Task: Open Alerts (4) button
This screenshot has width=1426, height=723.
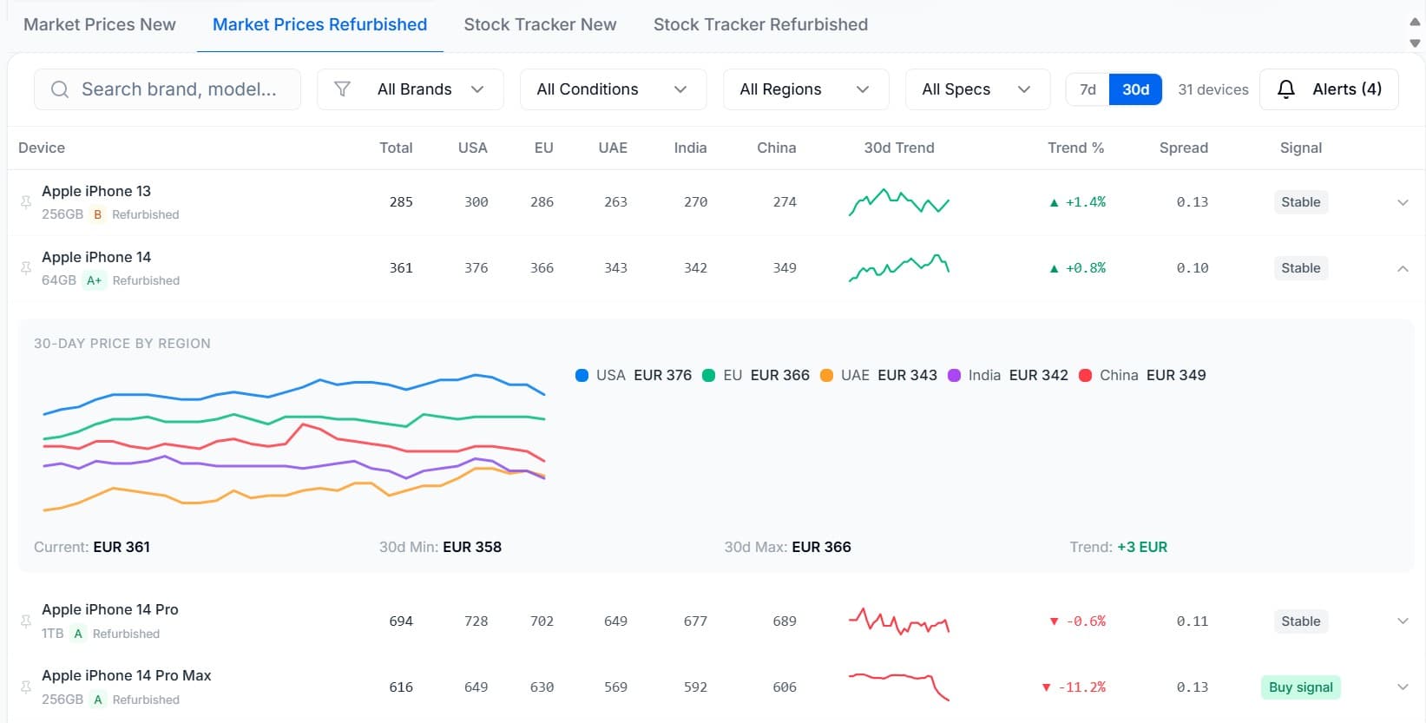Action: pyautogui.click(x=1329, y=89)
